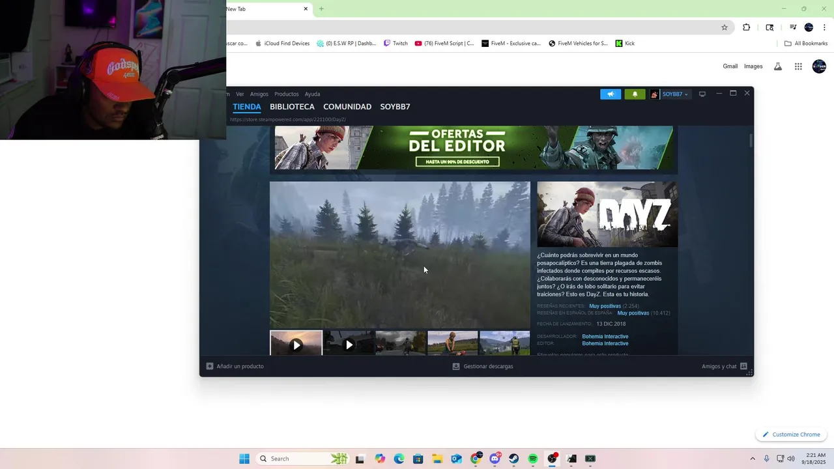Select the second trailer thumbnail with play icon
The image size is (834, 469).
point(349,343)
